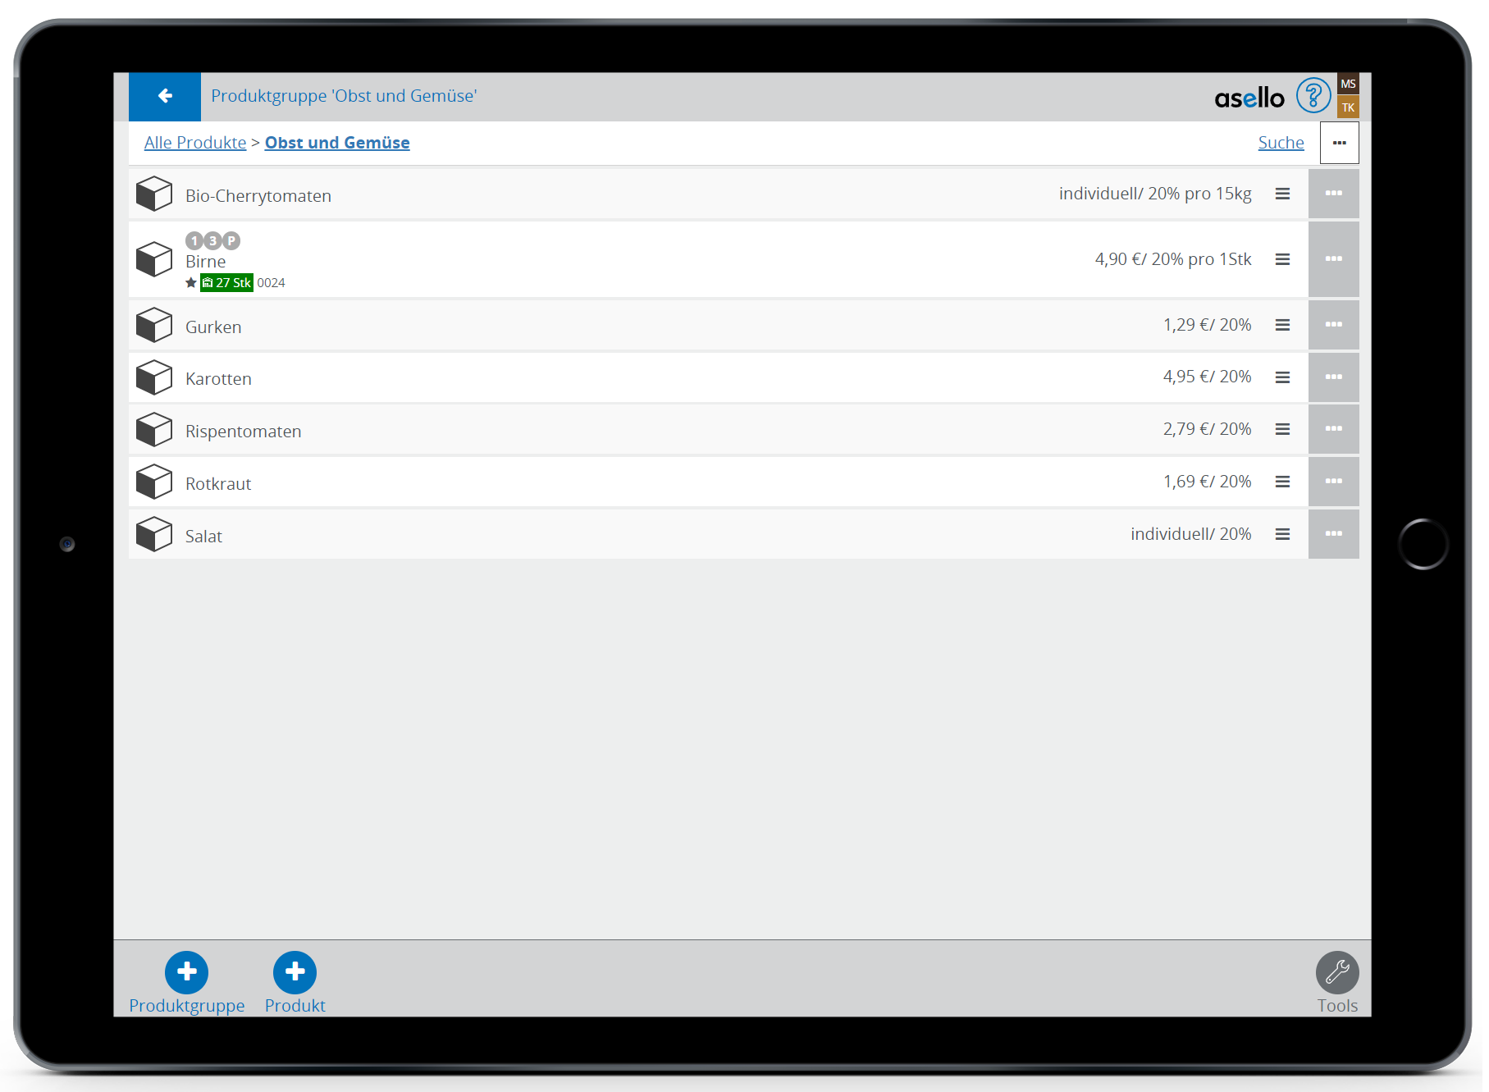The width and height of the screenshot is (1489, 1092).
Task: Open more options menu for Salat
Action: point(1333,534)
